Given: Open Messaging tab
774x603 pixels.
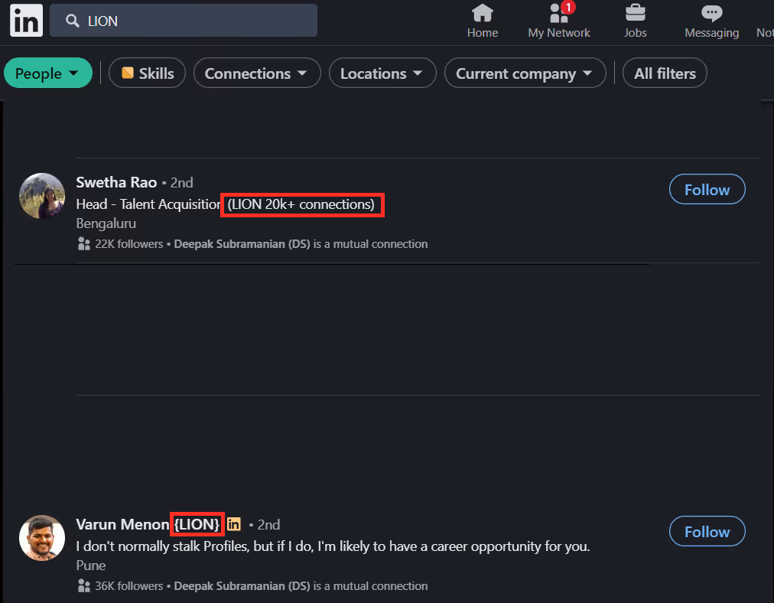Looking at the screenshot, I should click(712, 21).
